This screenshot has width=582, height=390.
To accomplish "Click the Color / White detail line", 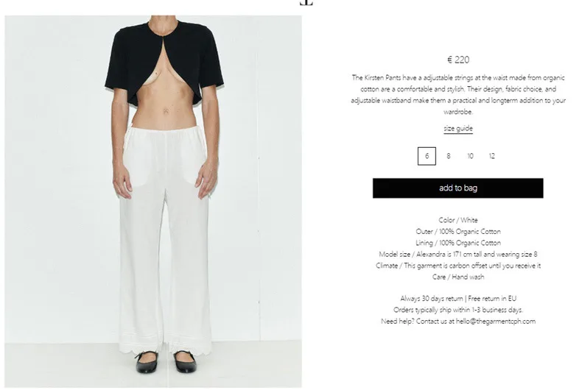I will coord(458,220).
